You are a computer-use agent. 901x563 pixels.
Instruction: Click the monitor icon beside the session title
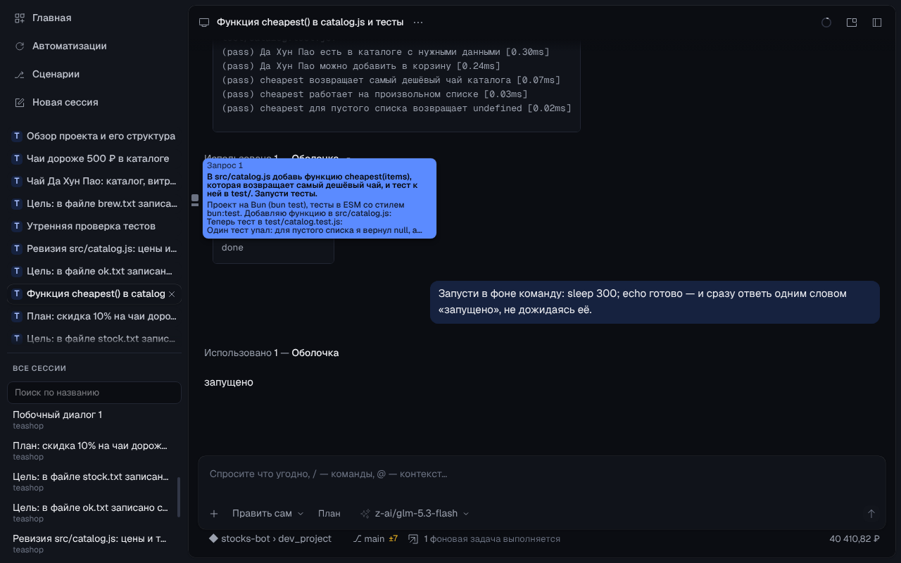pos(205,23)
